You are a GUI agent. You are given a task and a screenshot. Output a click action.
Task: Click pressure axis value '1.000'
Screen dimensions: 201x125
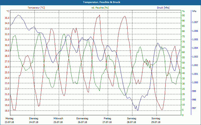pyautogui.click(x=195, y=82)
